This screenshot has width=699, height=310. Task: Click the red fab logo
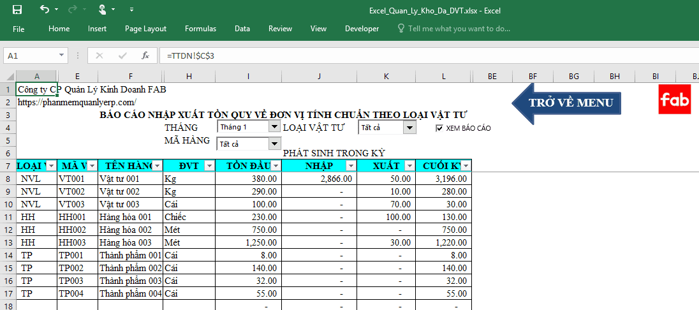(674, 99)
